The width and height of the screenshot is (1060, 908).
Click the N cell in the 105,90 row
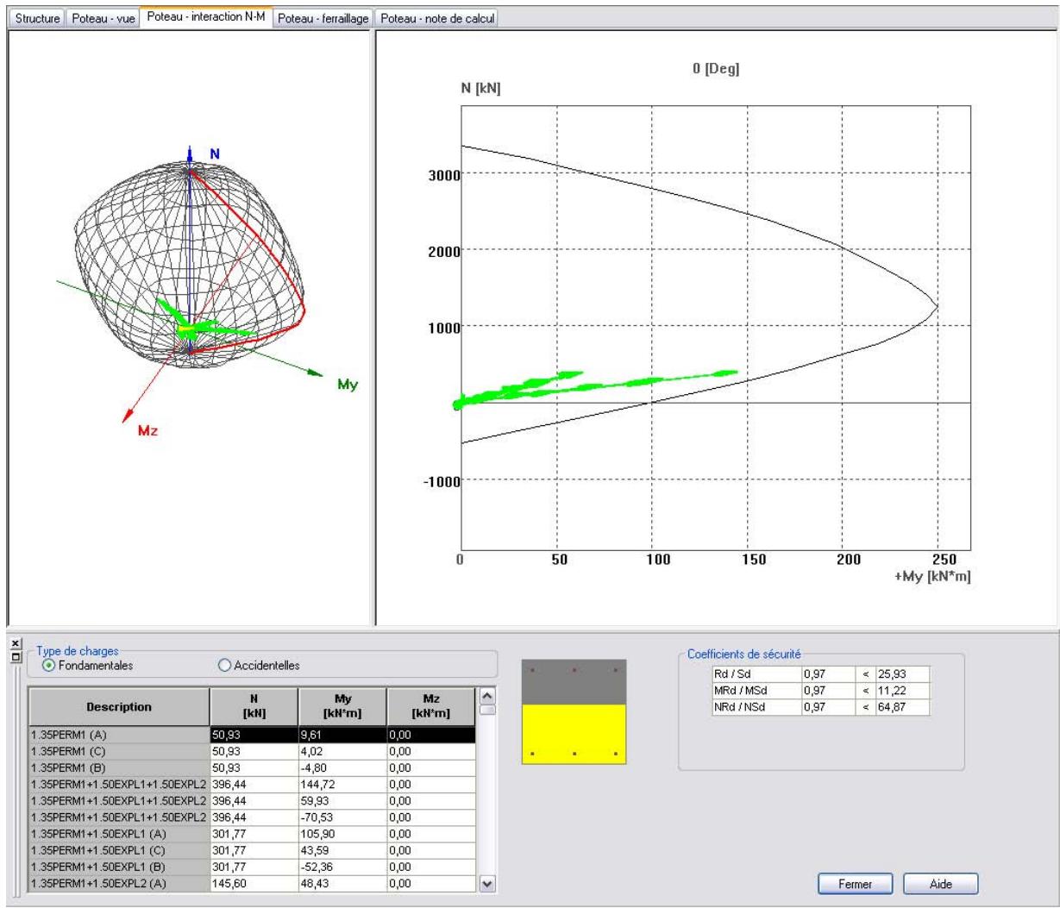(x=254, y=834)
